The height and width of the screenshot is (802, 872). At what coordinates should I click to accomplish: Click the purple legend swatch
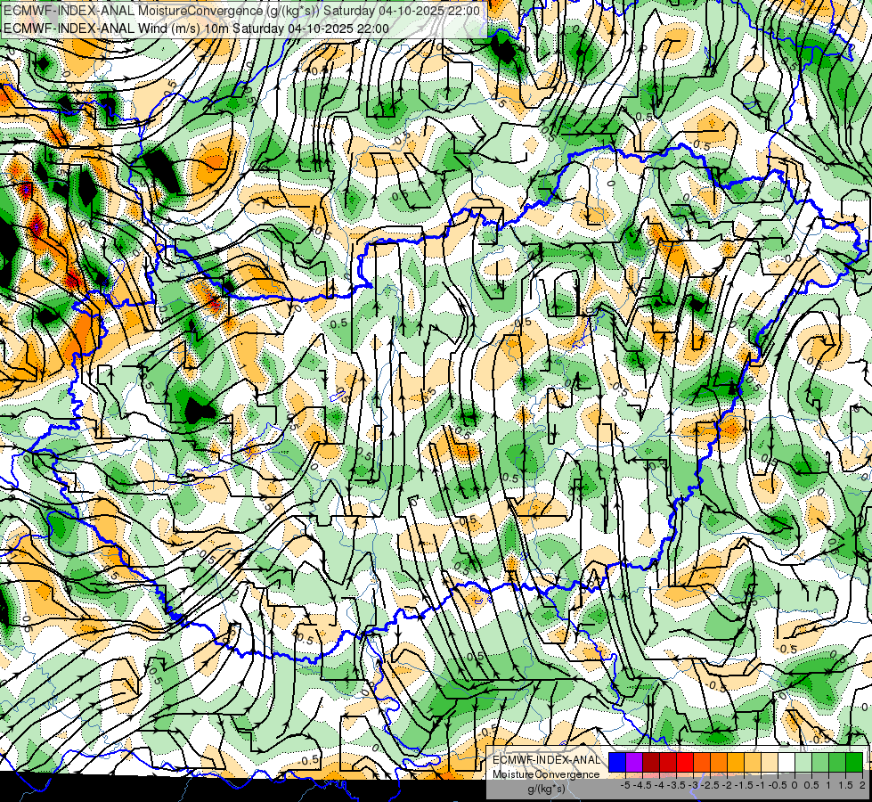click(634, 763)
